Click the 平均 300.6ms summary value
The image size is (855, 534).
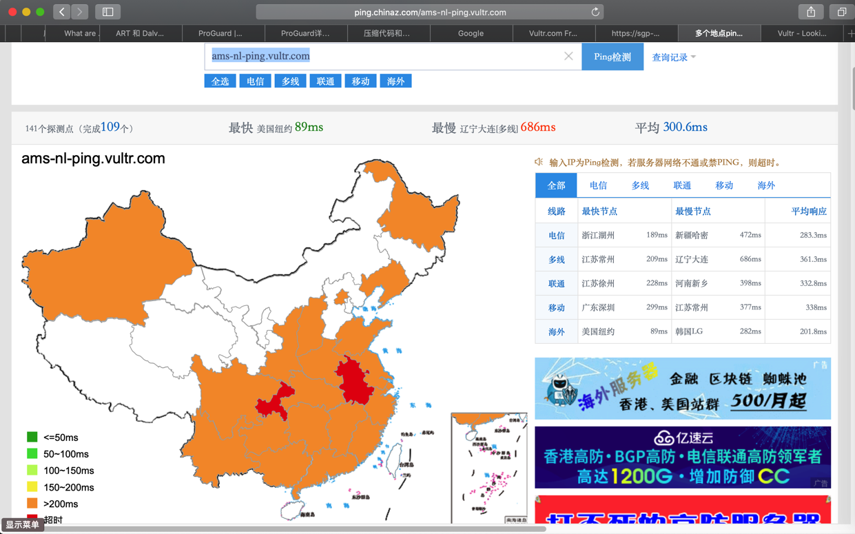tap(671, 127)
